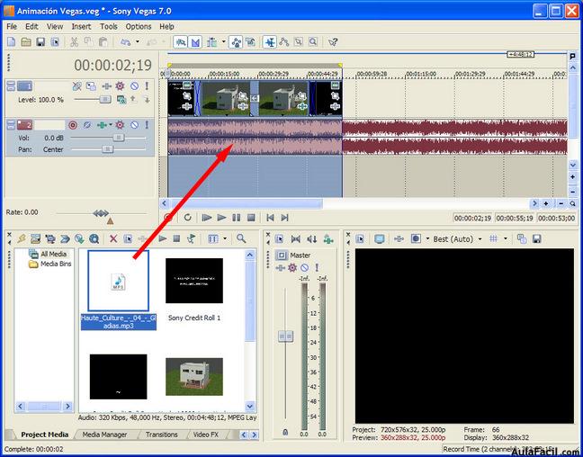Go to end of project
The image size is (583, 457).
(285, 218)
